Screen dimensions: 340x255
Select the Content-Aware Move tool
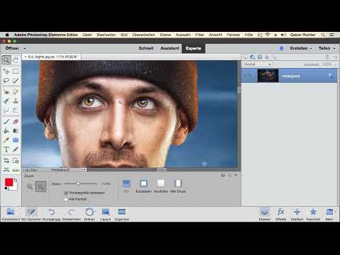point(6,170)
